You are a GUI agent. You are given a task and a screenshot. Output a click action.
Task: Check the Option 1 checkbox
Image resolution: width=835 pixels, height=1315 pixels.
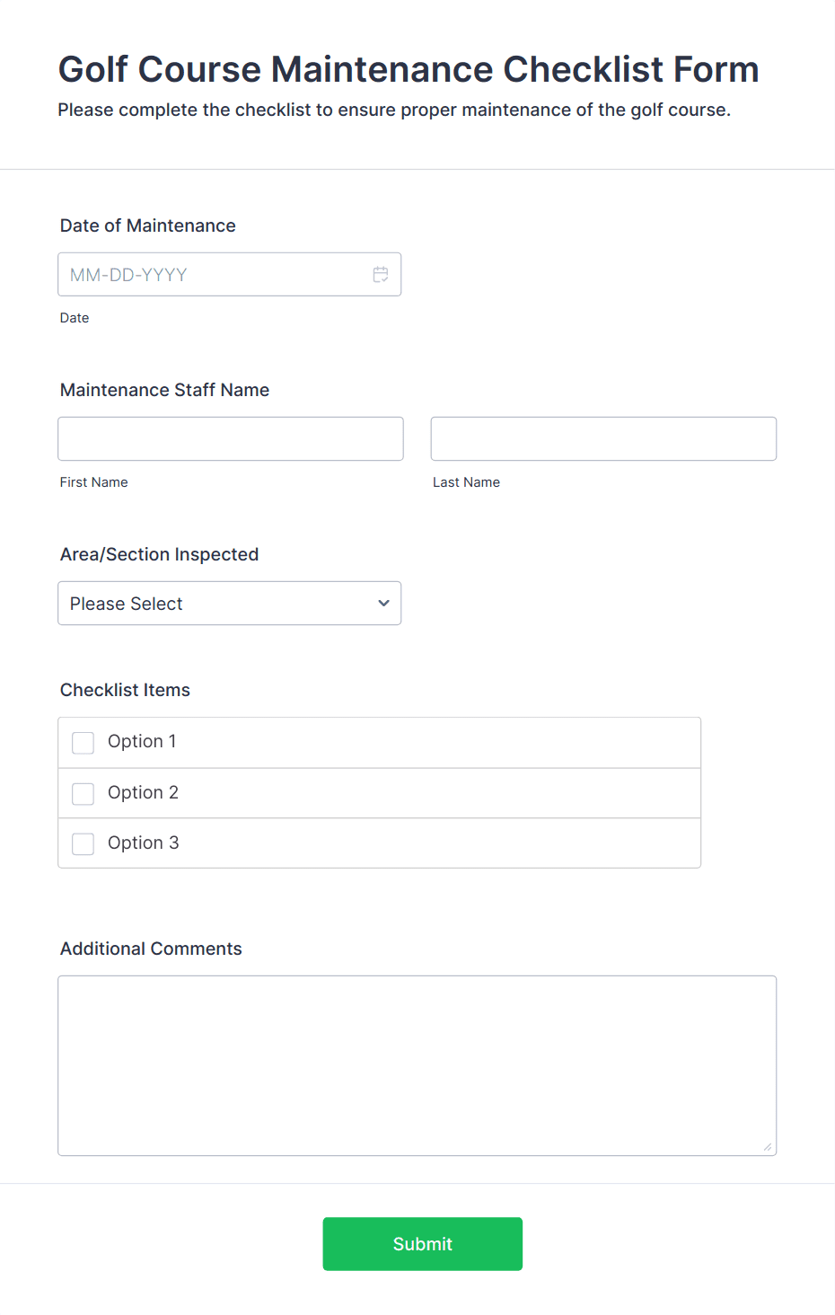(83, 743)
